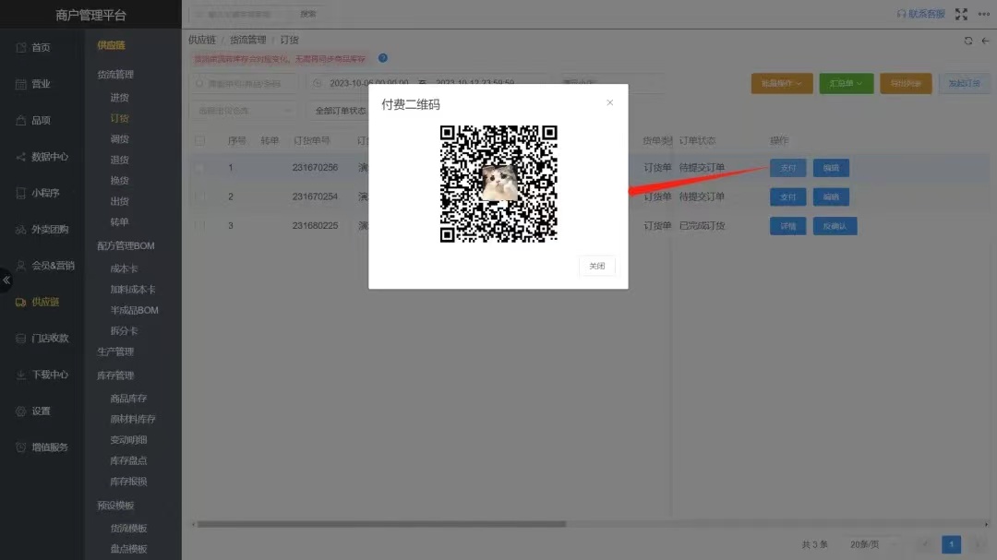This screenshot has height=560, width=997.
Task: Select 换货 in the submenu
Action: tap(119, 181)
